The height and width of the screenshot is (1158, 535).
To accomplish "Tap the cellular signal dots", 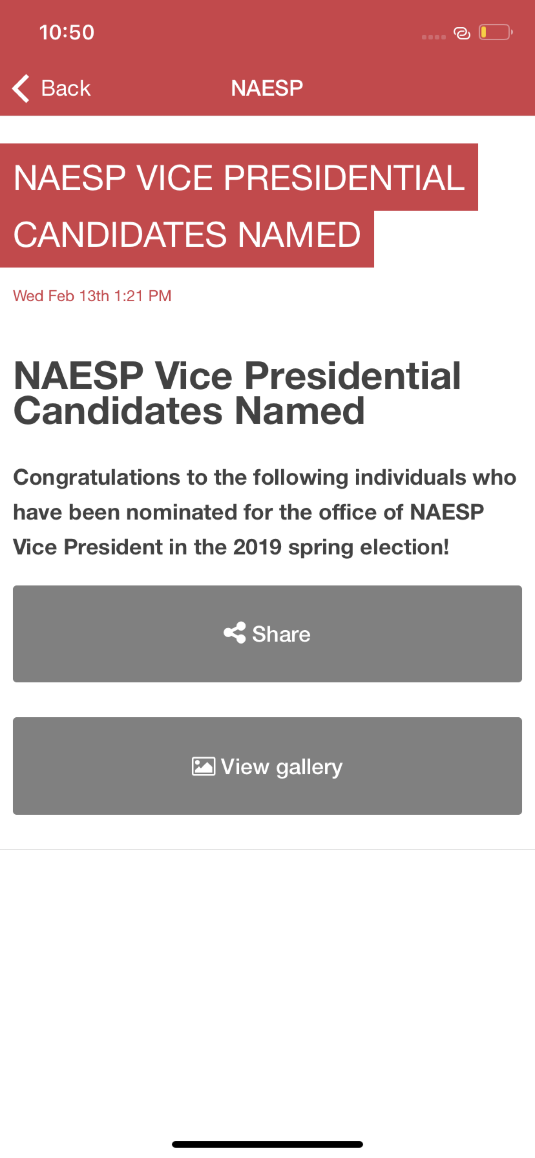I will [433, 37].
